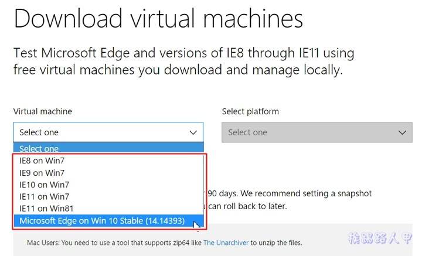The image size is (422, 256).
Task: Choose the highlighted 'Select one' list option
Action: 108,148
